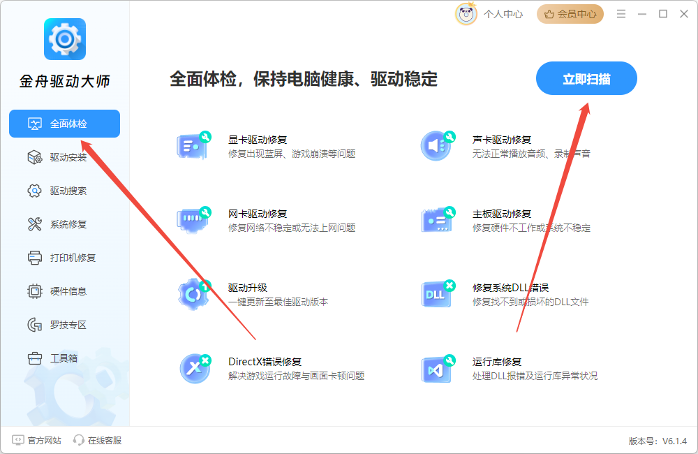Click the 工具箱 toolbox icon
The height and width of the screenshot is (454, 698).
pyautogui.click(x=35, y=358)
